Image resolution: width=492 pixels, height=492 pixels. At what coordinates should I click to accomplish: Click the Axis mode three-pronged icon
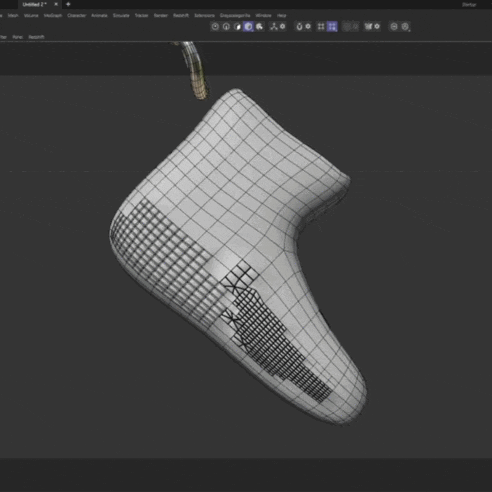pyautogui.click(x=273, y=26)
